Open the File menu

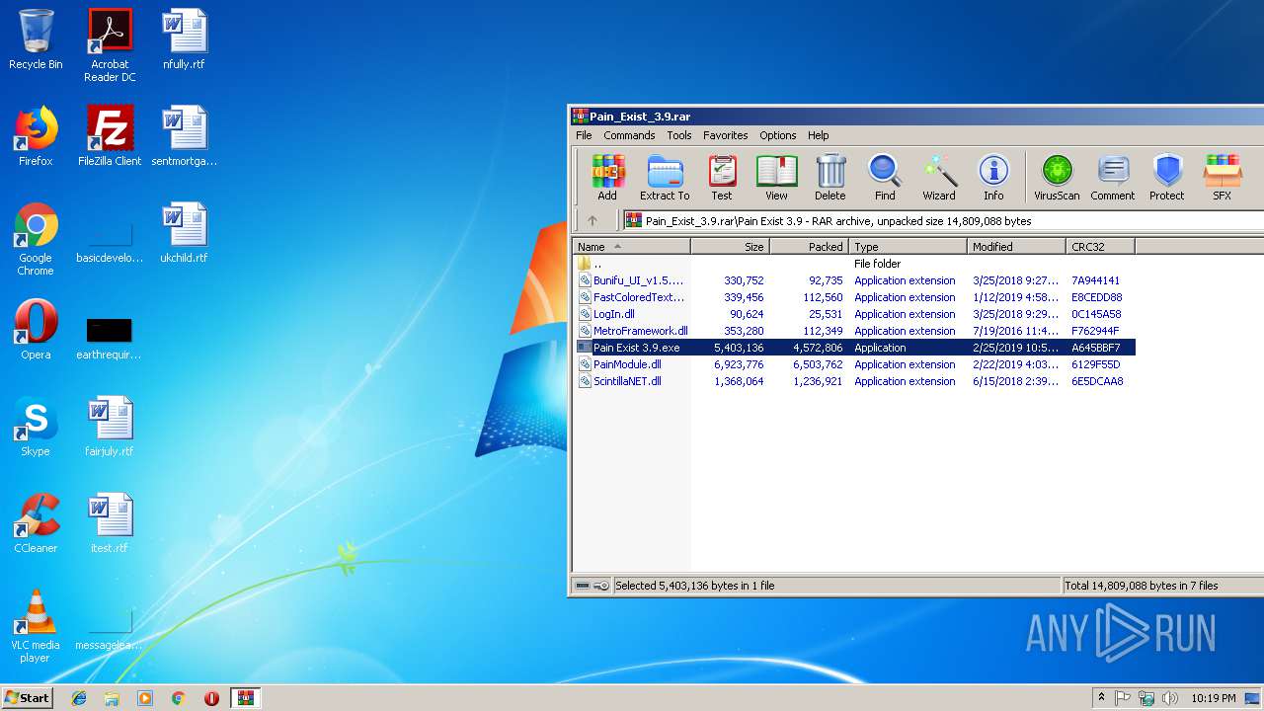click(584, 135)
